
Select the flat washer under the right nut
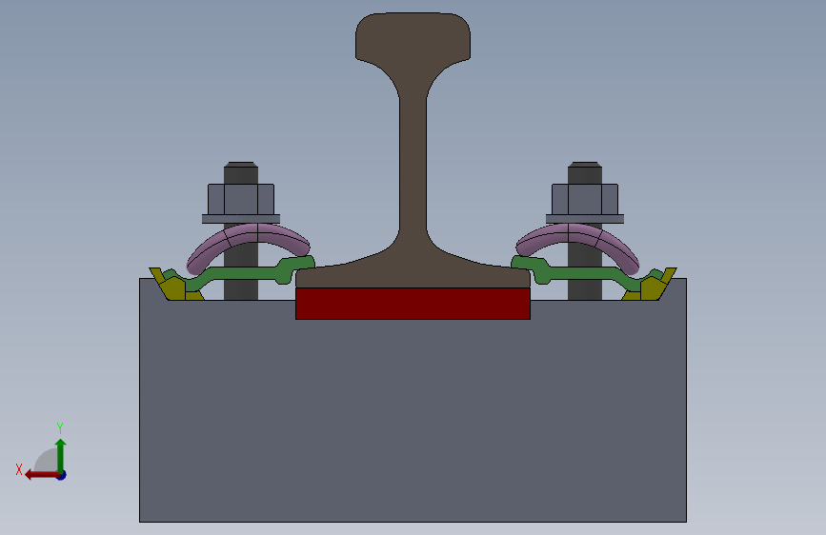585,219
